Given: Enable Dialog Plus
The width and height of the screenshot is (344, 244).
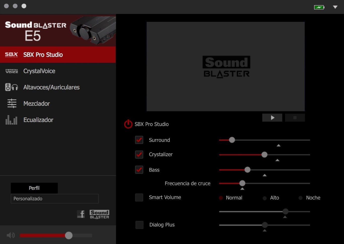Looking at the screenshot, I should click(139, 225).
